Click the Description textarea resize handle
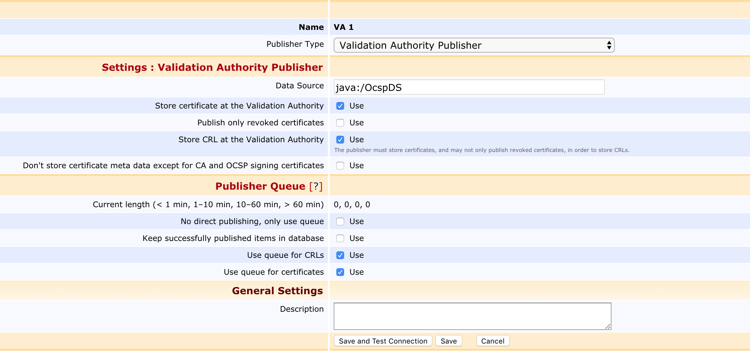 coord(608,326)
